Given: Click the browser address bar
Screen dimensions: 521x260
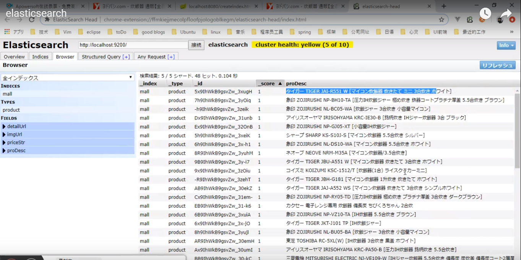Looking at the screenshot, I should pos(245,19).
